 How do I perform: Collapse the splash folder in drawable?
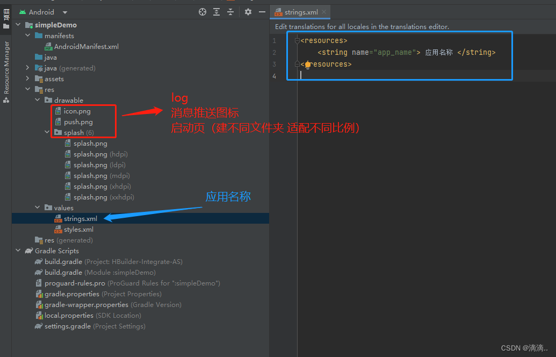pyautogui.click(x=47, y=132)
